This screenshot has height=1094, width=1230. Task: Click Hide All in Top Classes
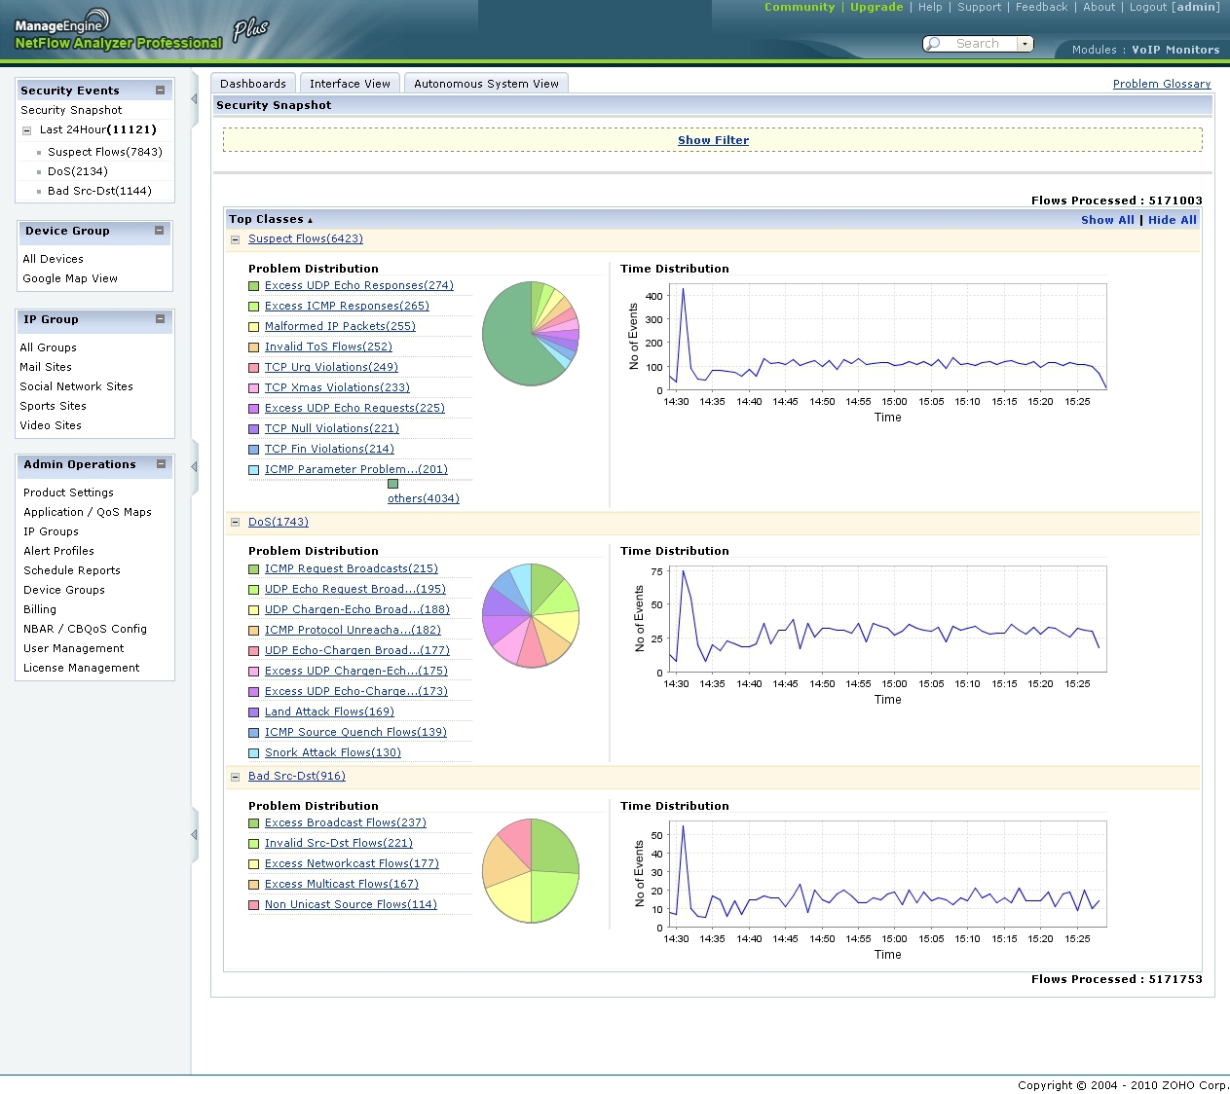pyautogui.click(x=1173, y=220)
